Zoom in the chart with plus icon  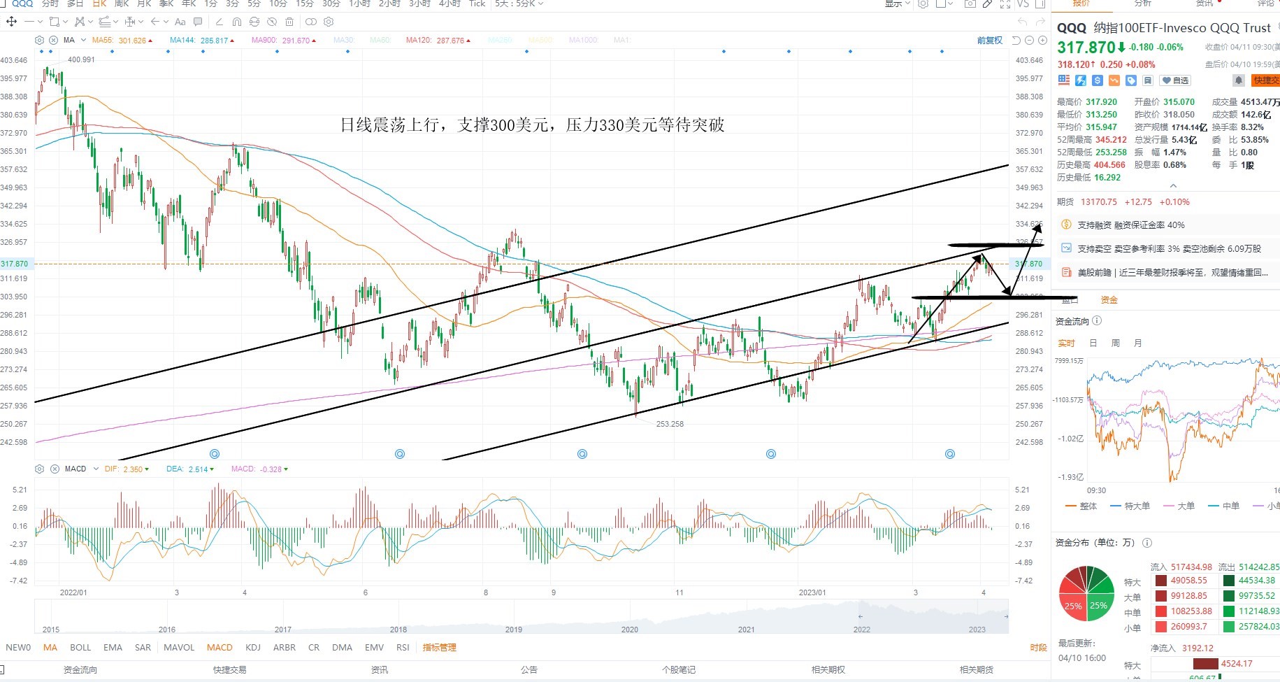1042,41
